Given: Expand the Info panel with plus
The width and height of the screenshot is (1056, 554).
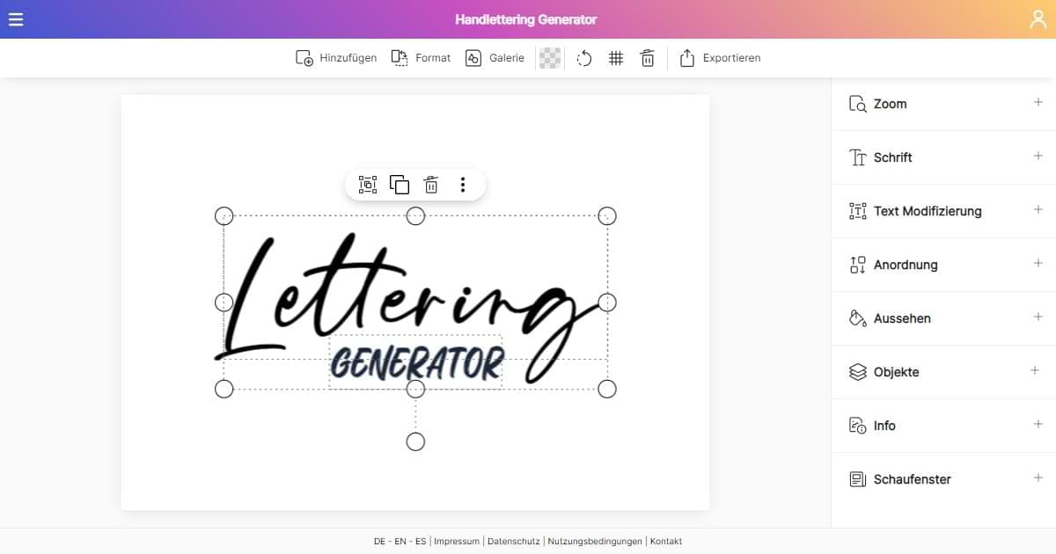Looking at the screenshot, I should (1038, 424).
